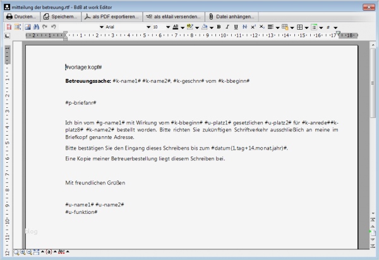This screenshot has width=379, height=260.
Task: Toggle underline formatting
Action: [x=236, y=27]
